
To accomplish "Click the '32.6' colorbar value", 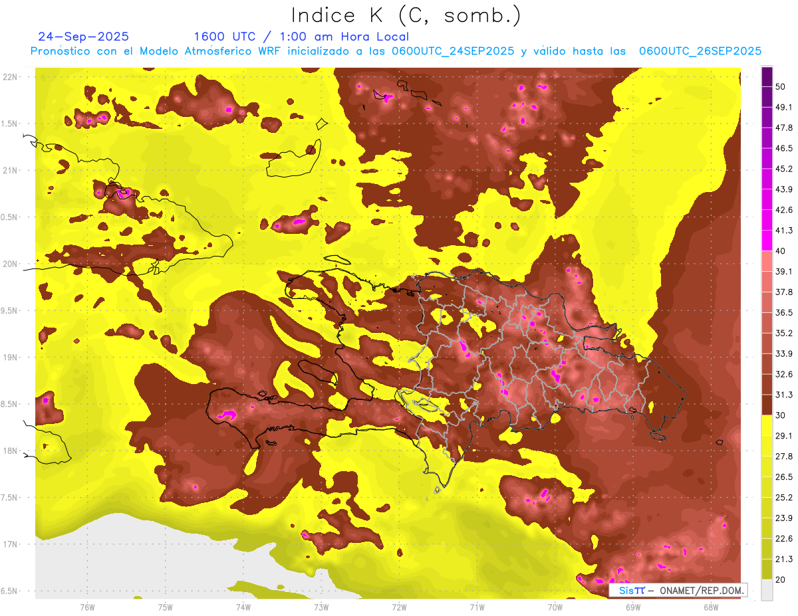I will coord(783,374).
